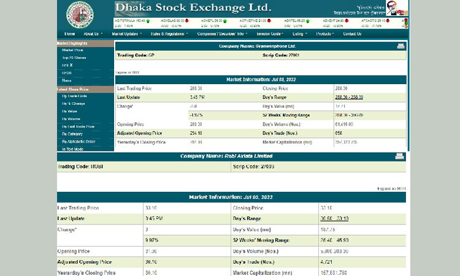Click green up arrow beside ACIFORMULA ticker
The height and width of the screenshot is (276, 460).
coord(147,20)
